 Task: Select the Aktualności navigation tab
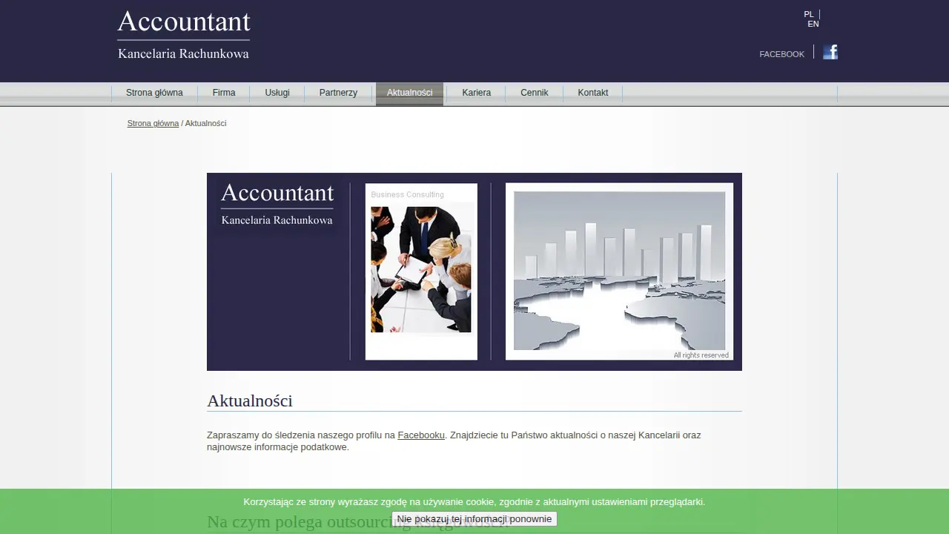[409, 93]
